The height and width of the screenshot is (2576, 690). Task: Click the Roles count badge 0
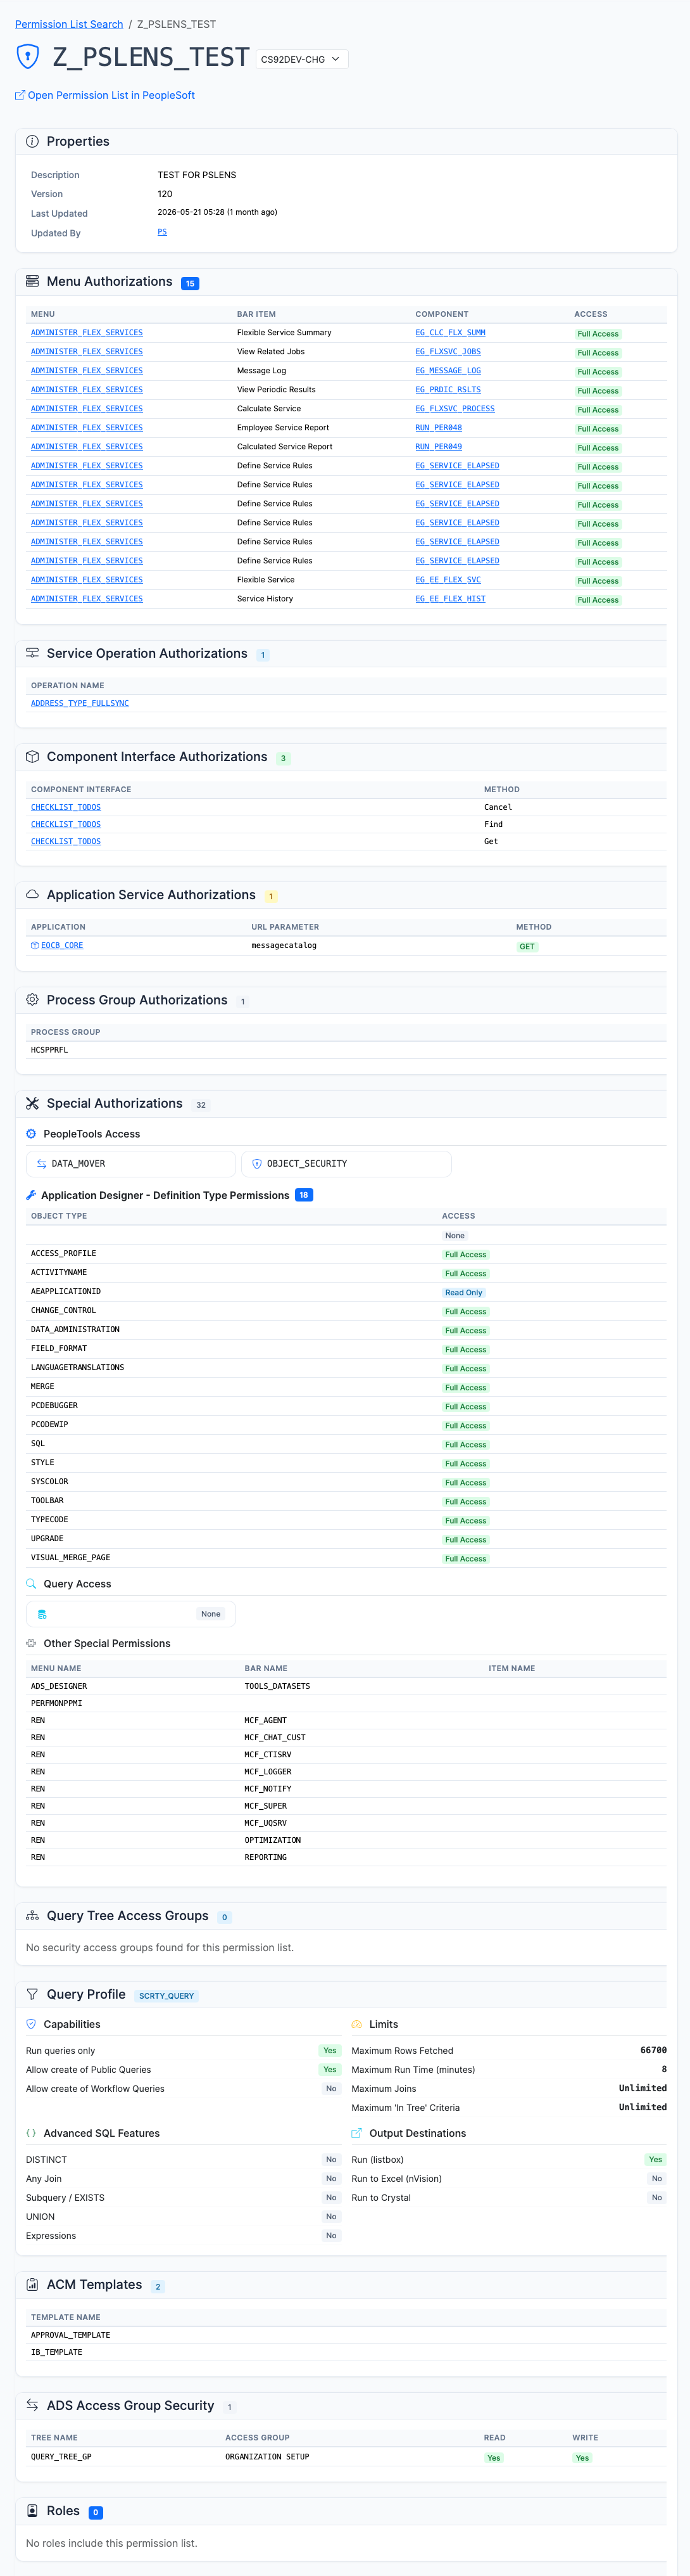point(96,2512)
